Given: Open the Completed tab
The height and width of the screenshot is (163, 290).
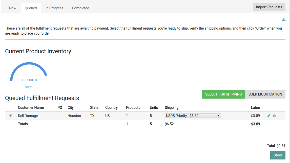Looking at the screenshot, I should coord(80,8).
